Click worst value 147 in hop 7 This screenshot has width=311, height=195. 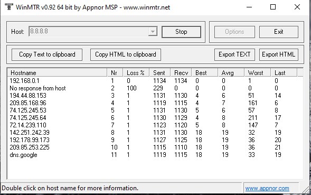point(253,125)
